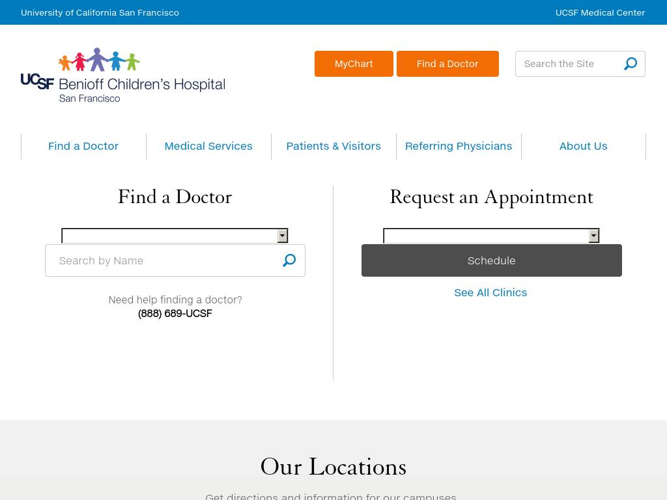Viewport: 667px width, 500px height.
Task: Click the orange Find a Doctor button
Action: 447,64
